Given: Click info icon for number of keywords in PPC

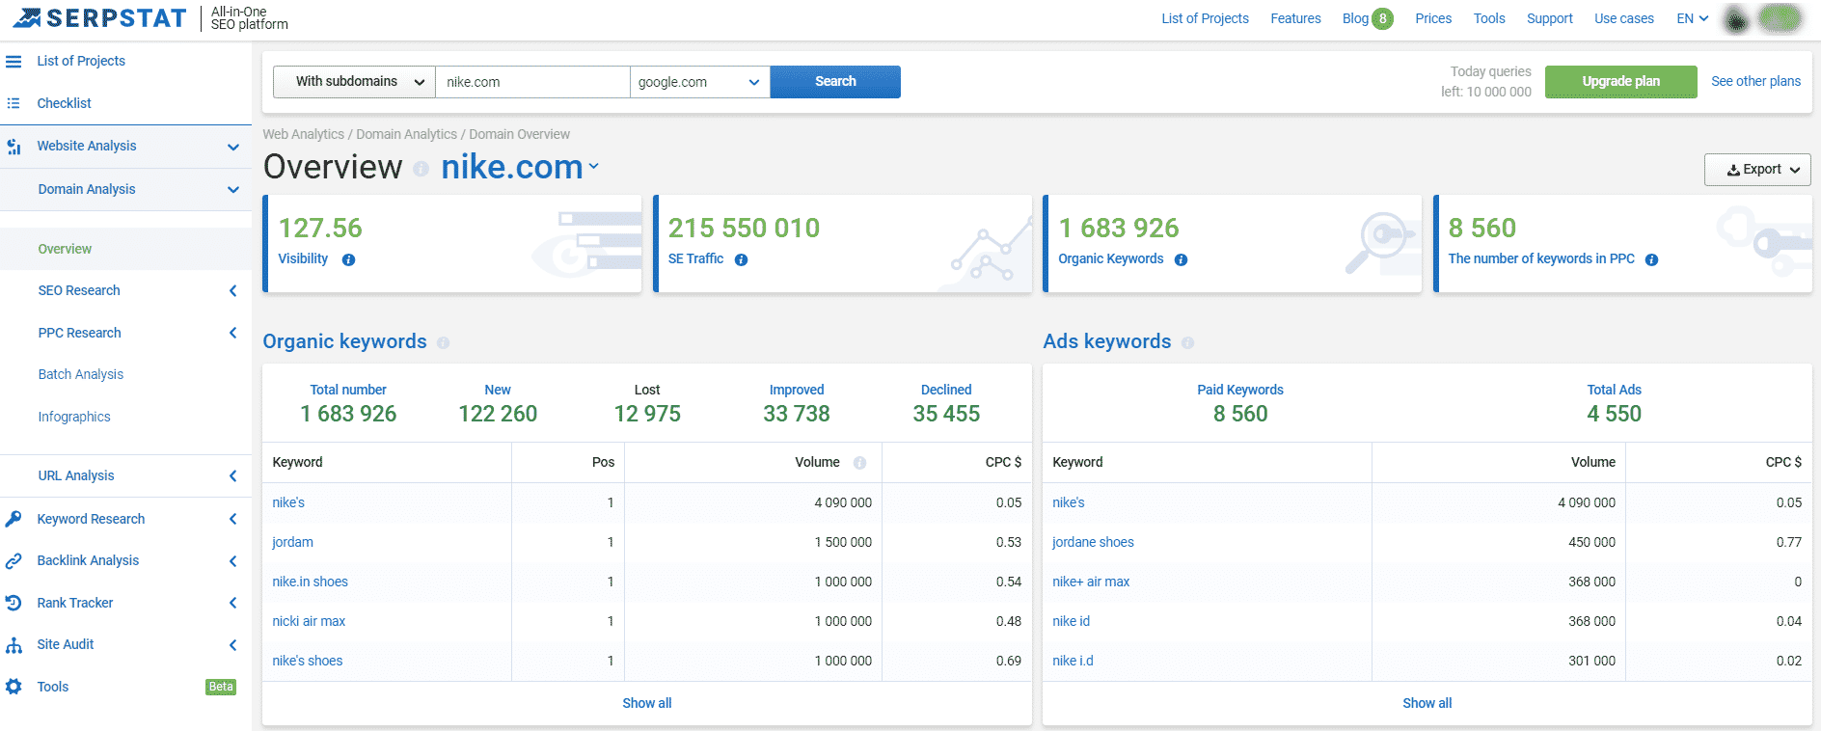Looking at the screenshot, I should (x=1651, y=259).
